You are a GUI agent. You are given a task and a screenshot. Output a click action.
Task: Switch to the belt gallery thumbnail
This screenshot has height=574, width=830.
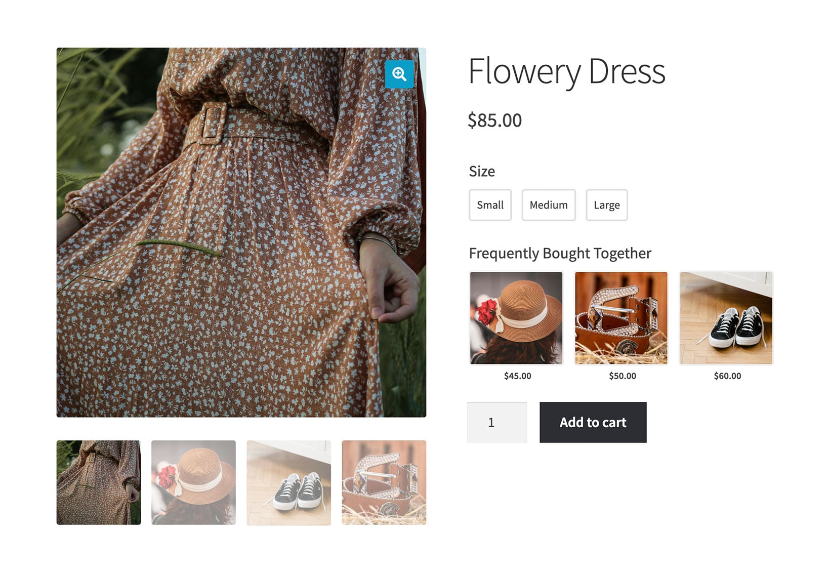coord(384,482)
